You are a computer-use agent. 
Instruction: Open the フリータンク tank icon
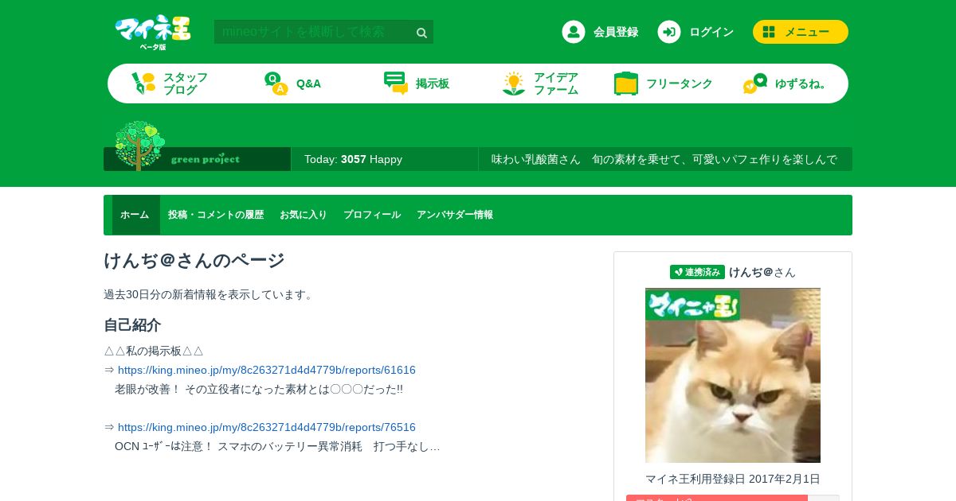point(626,83)
